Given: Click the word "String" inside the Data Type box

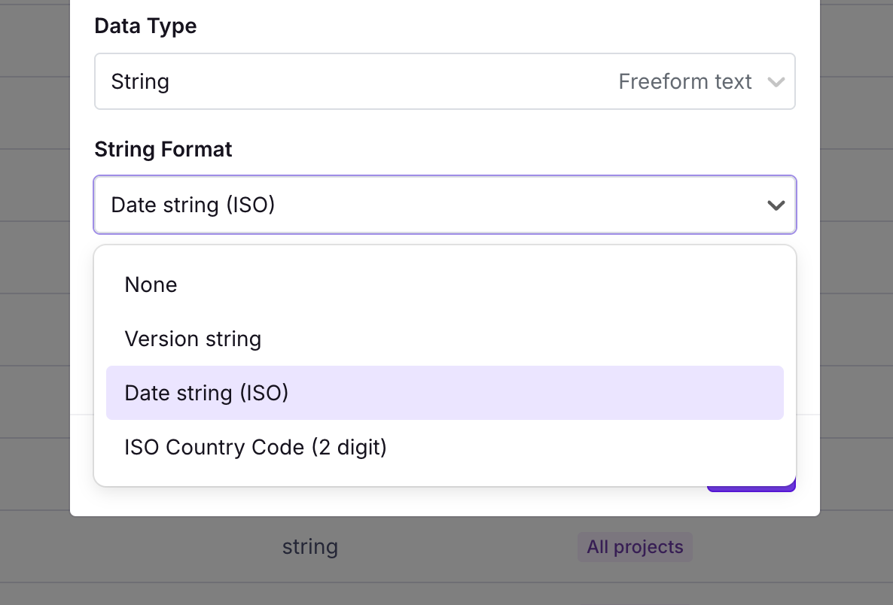Looking at the screenshot, I should click(x=140, y=81).
